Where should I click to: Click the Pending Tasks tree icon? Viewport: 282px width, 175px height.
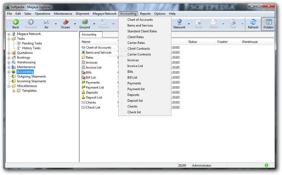[19, 43]
